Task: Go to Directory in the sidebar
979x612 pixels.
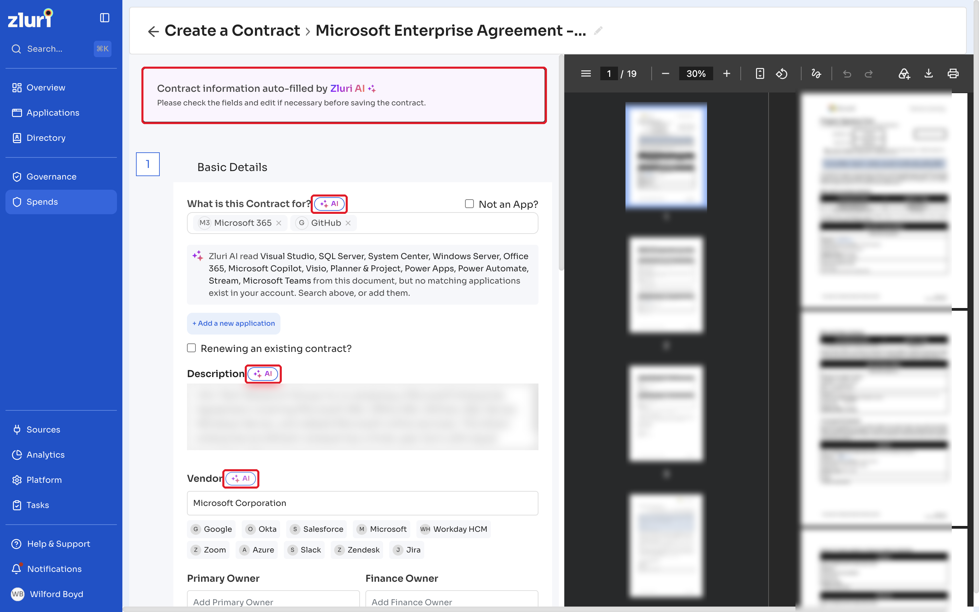Action: (61, 138)
